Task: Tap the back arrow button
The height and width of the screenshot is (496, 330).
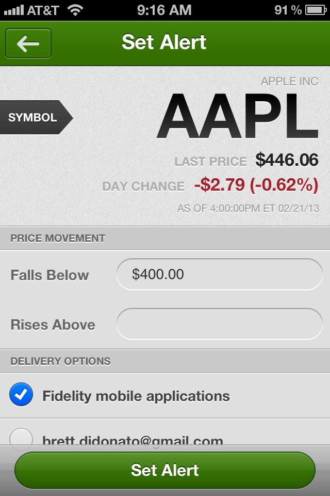Action: point(28,43)
